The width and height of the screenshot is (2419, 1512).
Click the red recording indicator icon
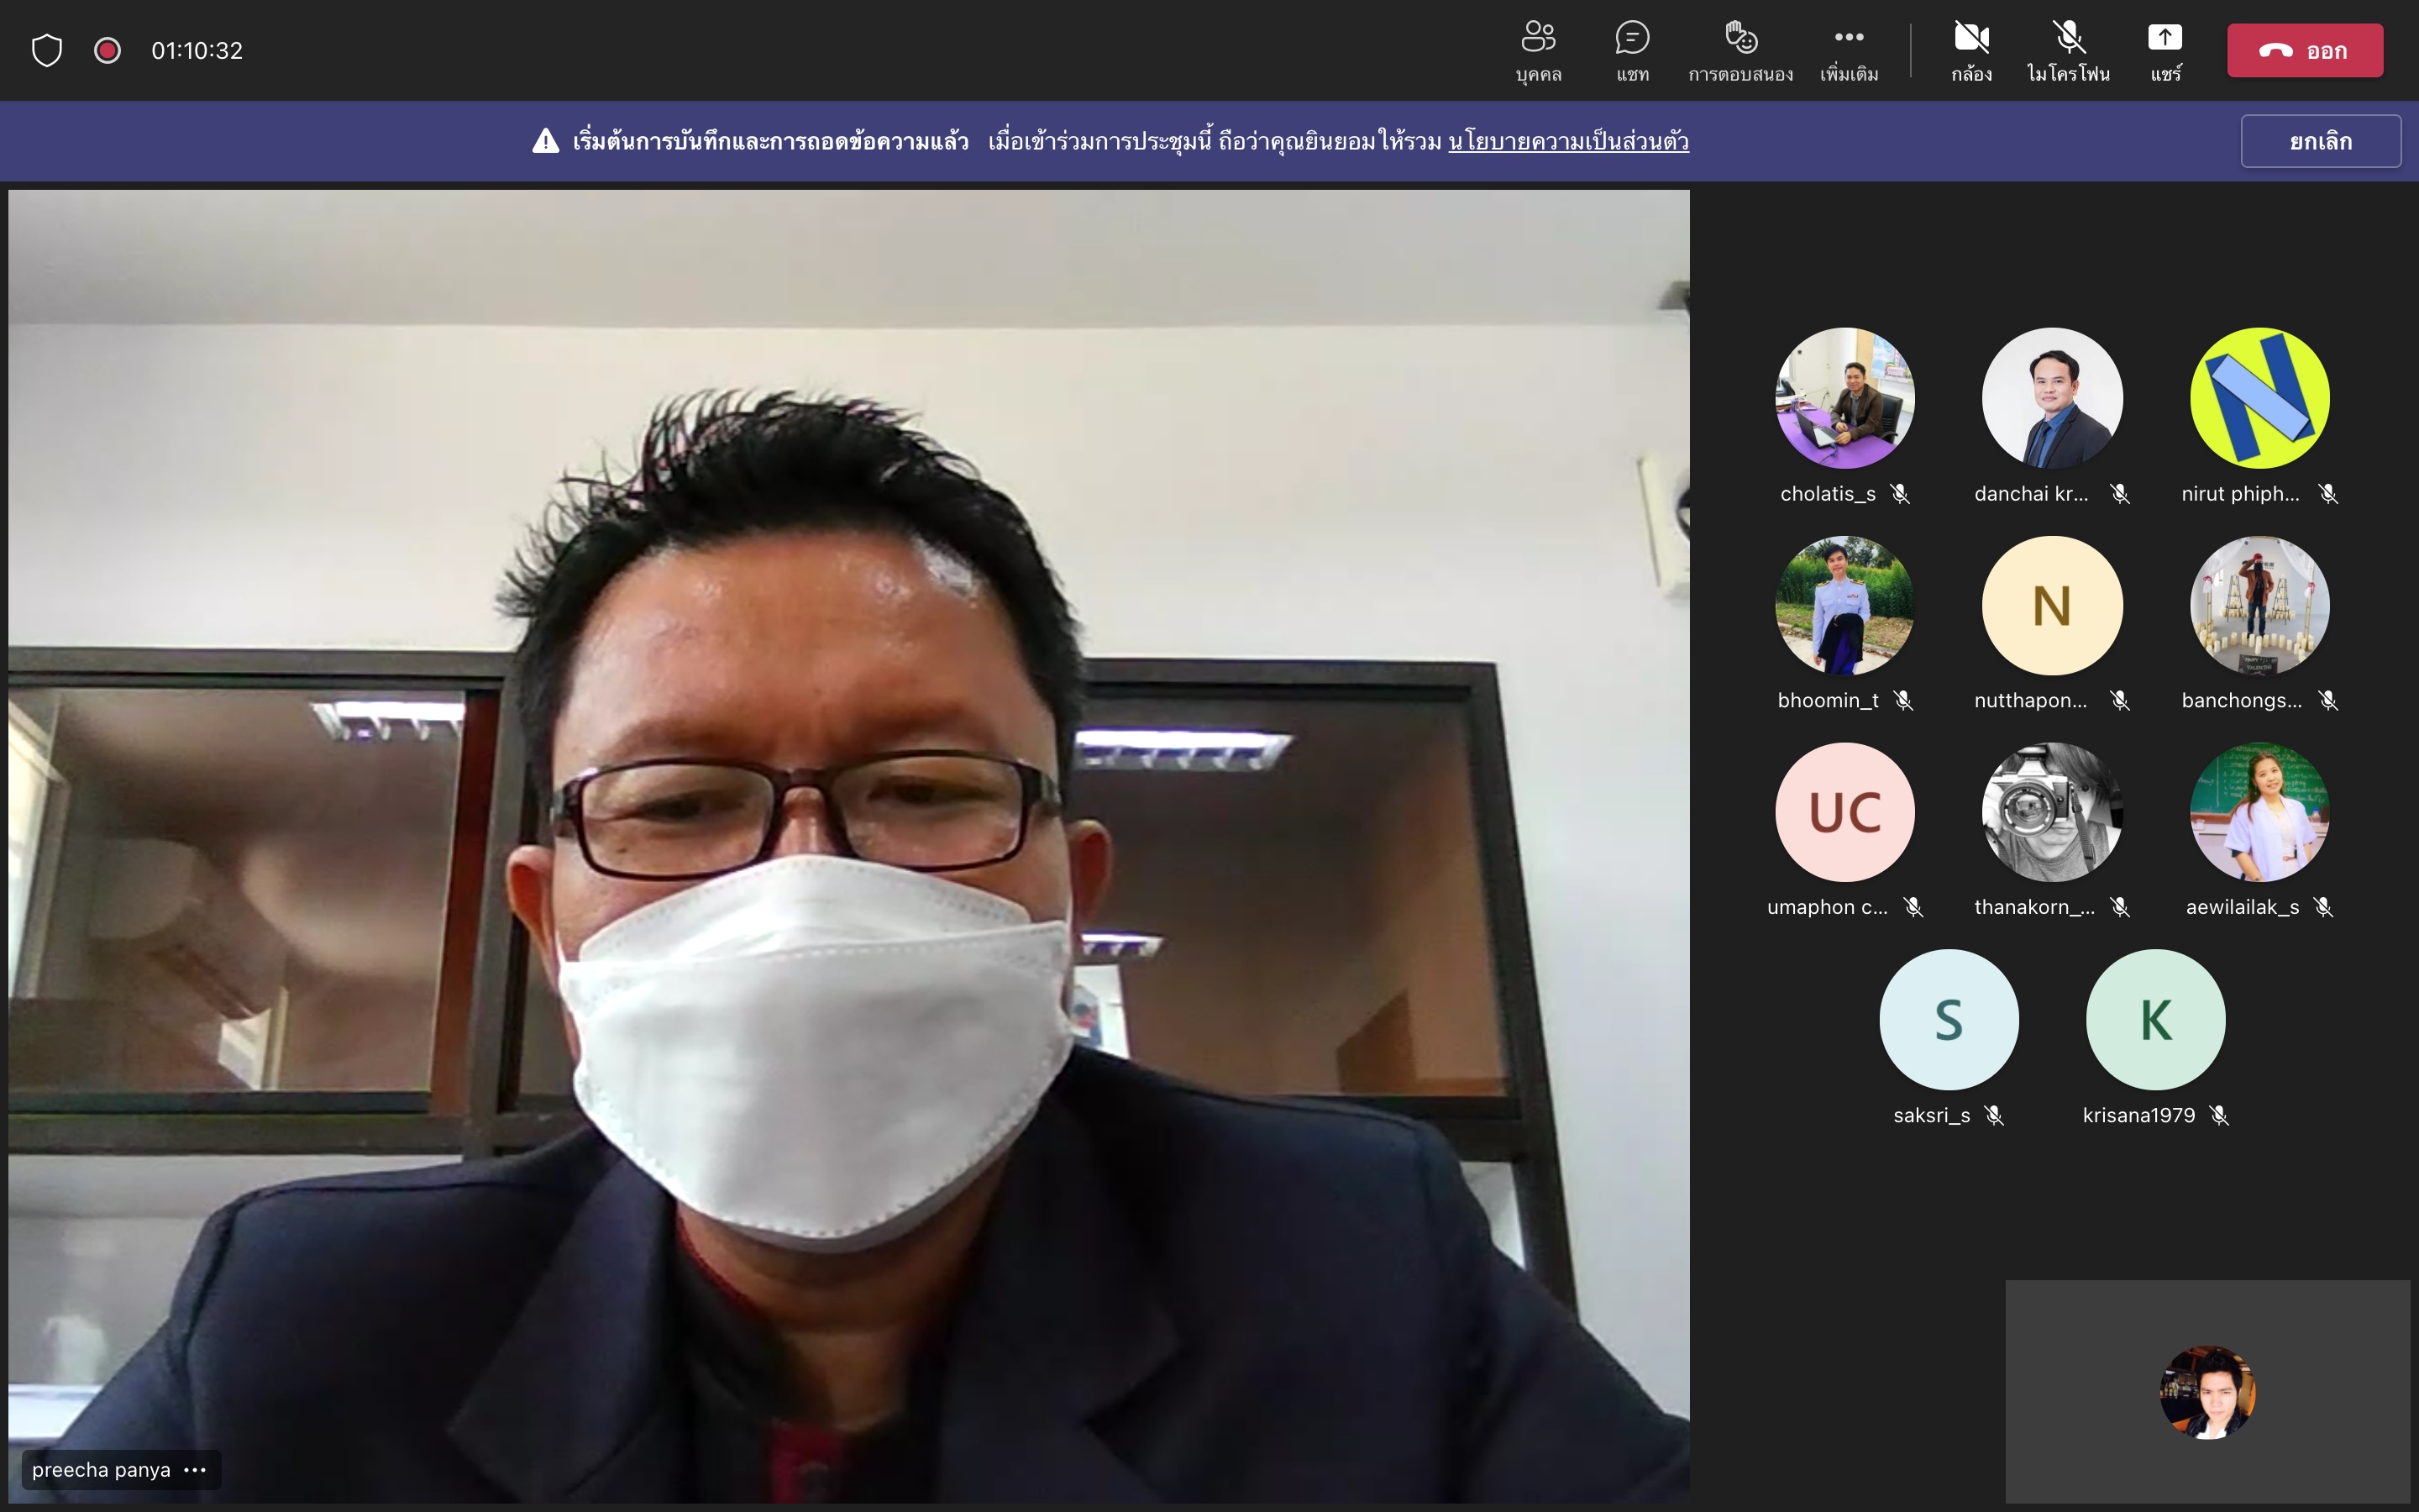pyautogui.click(x=107, y=50)
